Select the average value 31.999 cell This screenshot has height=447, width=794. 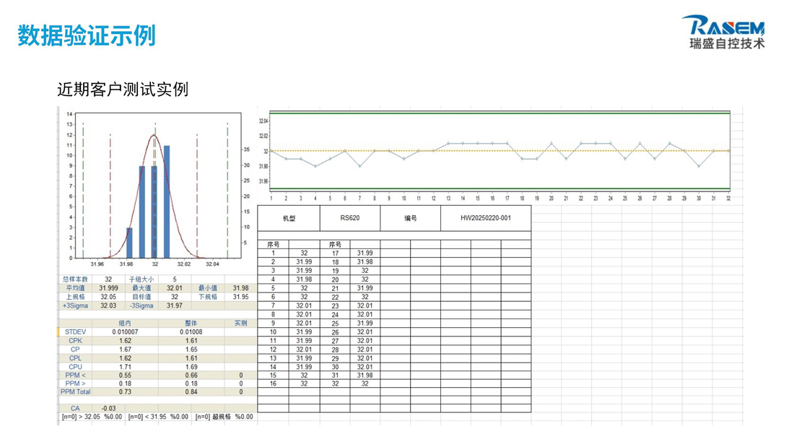[108, 288]
